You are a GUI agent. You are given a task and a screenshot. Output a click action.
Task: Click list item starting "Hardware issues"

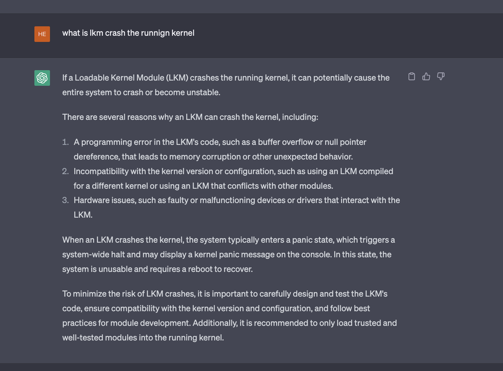[x=237, y=208]
